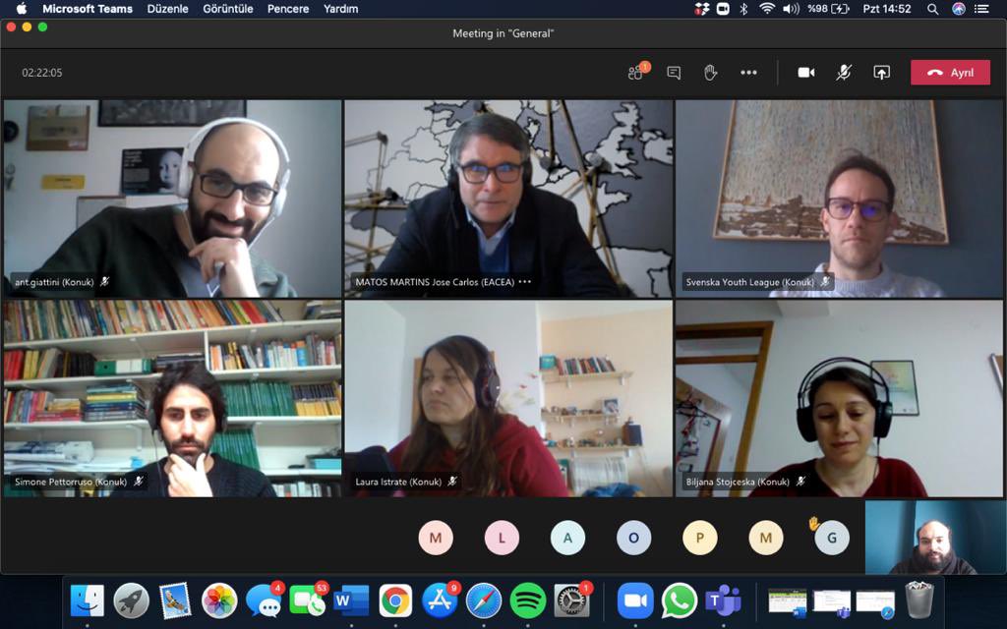Open WhatsApp from the Dock
The height and width of the screenshot is (629, 1007).
click(680, 600)
